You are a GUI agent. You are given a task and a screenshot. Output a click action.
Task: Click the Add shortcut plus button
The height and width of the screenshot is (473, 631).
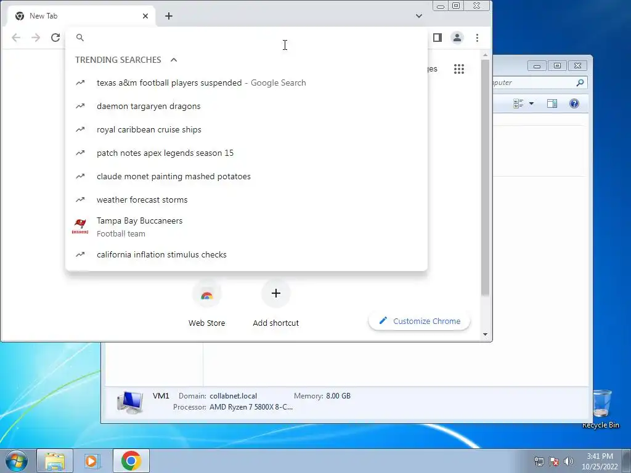click(x=275, y=294)
